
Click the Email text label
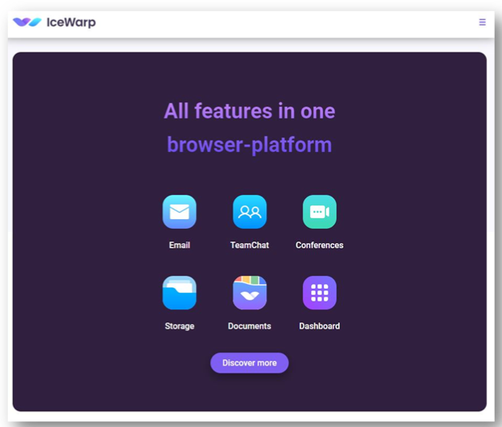pyautogui.click(x=179, y=245)
